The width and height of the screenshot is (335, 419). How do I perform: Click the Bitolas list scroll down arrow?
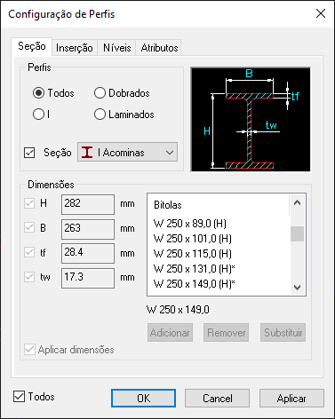(297, 287)
